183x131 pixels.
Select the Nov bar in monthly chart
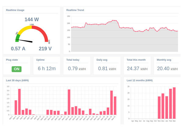(159, 108)
